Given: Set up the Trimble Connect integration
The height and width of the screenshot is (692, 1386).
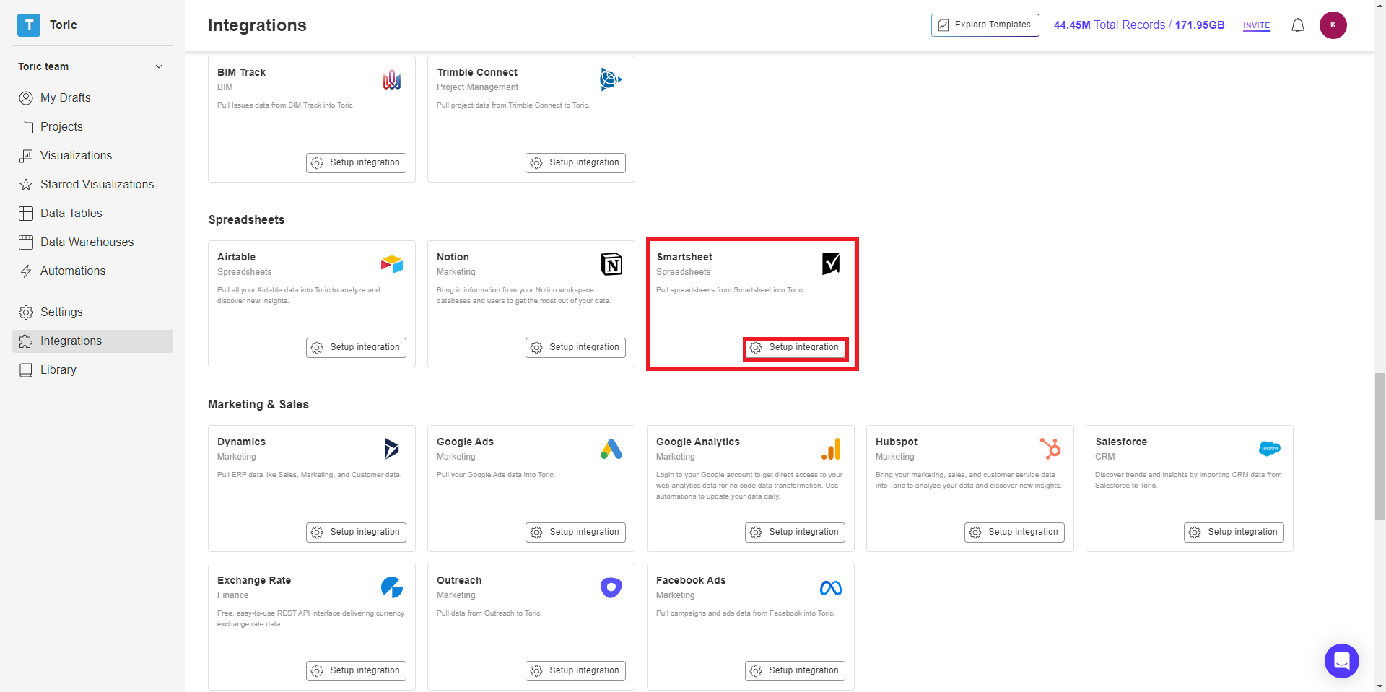Looking at the screenshot, I should coord(575,163).
